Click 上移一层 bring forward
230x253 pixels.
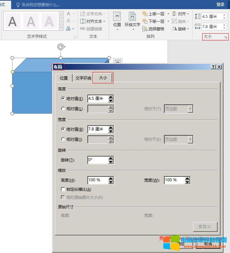click(x=153, y=14)
